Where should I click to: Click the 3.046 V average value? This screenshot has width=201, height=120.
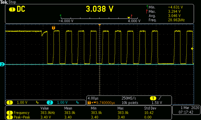point(174,16)
